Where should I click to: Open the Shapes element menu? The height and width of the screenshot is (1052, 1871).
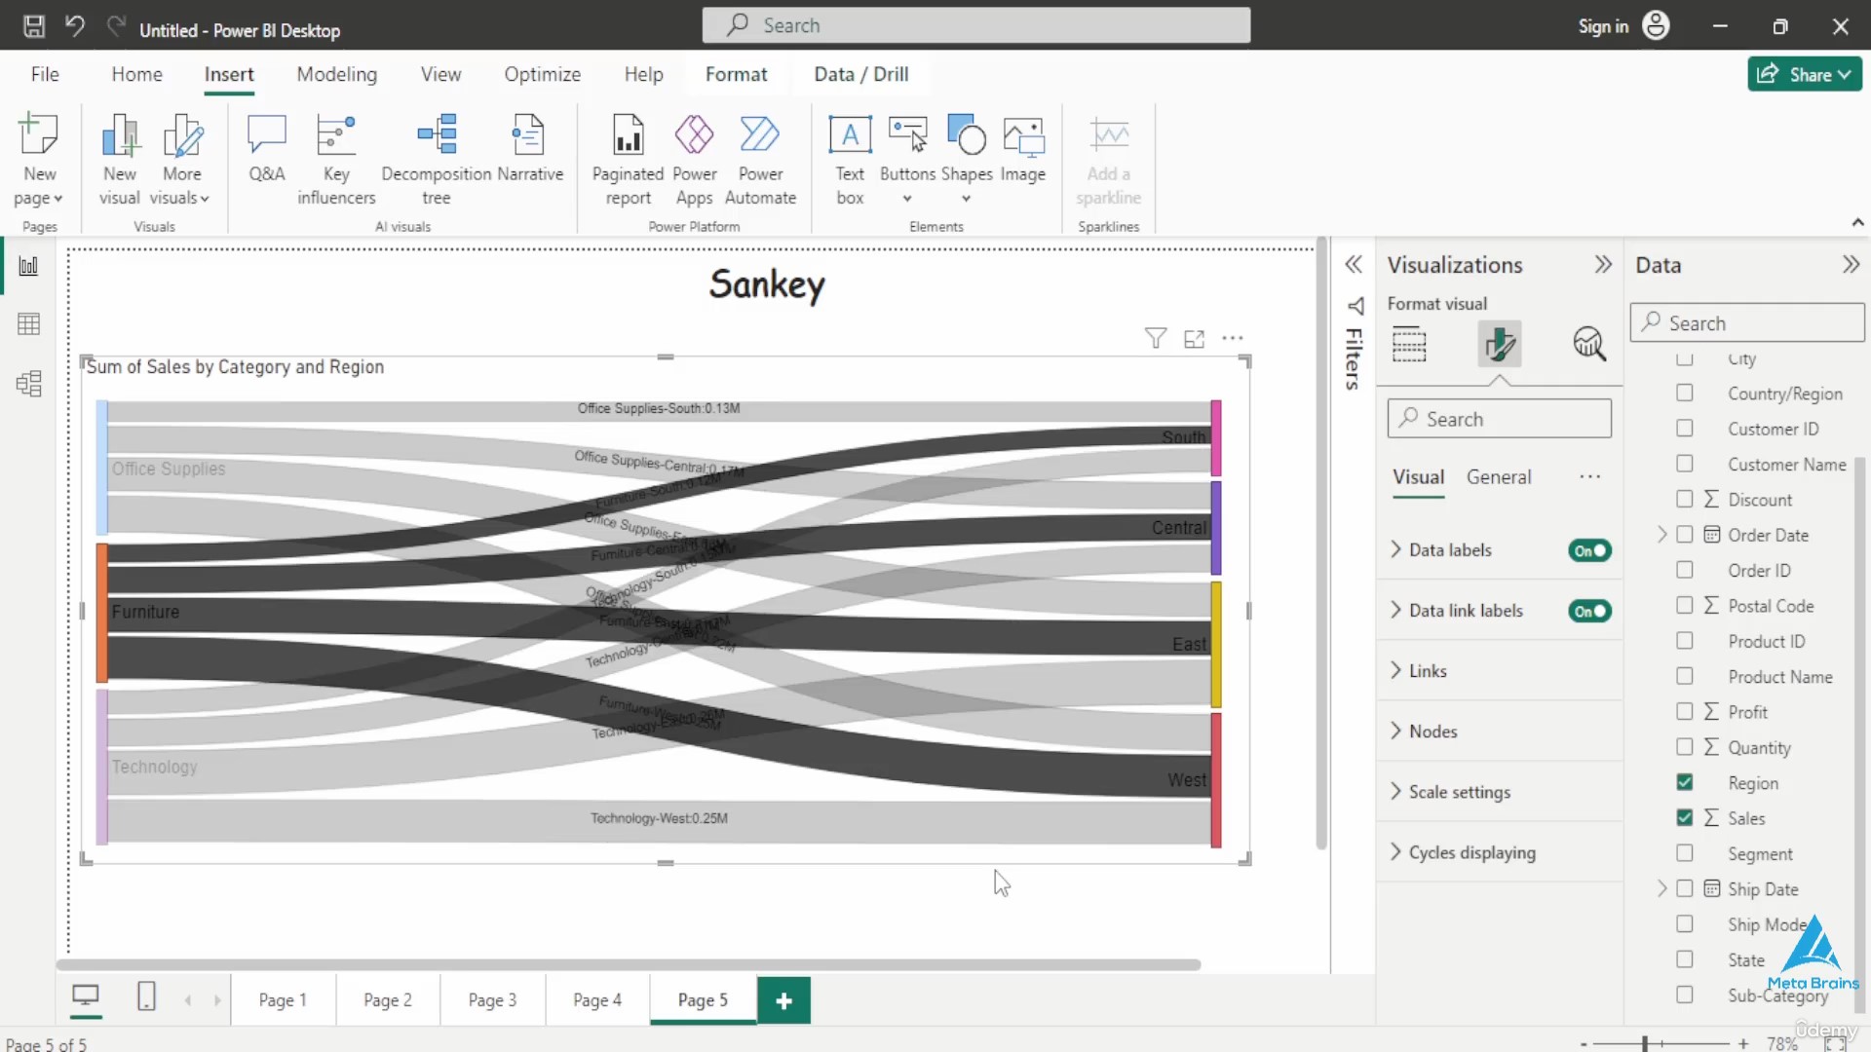967,160
